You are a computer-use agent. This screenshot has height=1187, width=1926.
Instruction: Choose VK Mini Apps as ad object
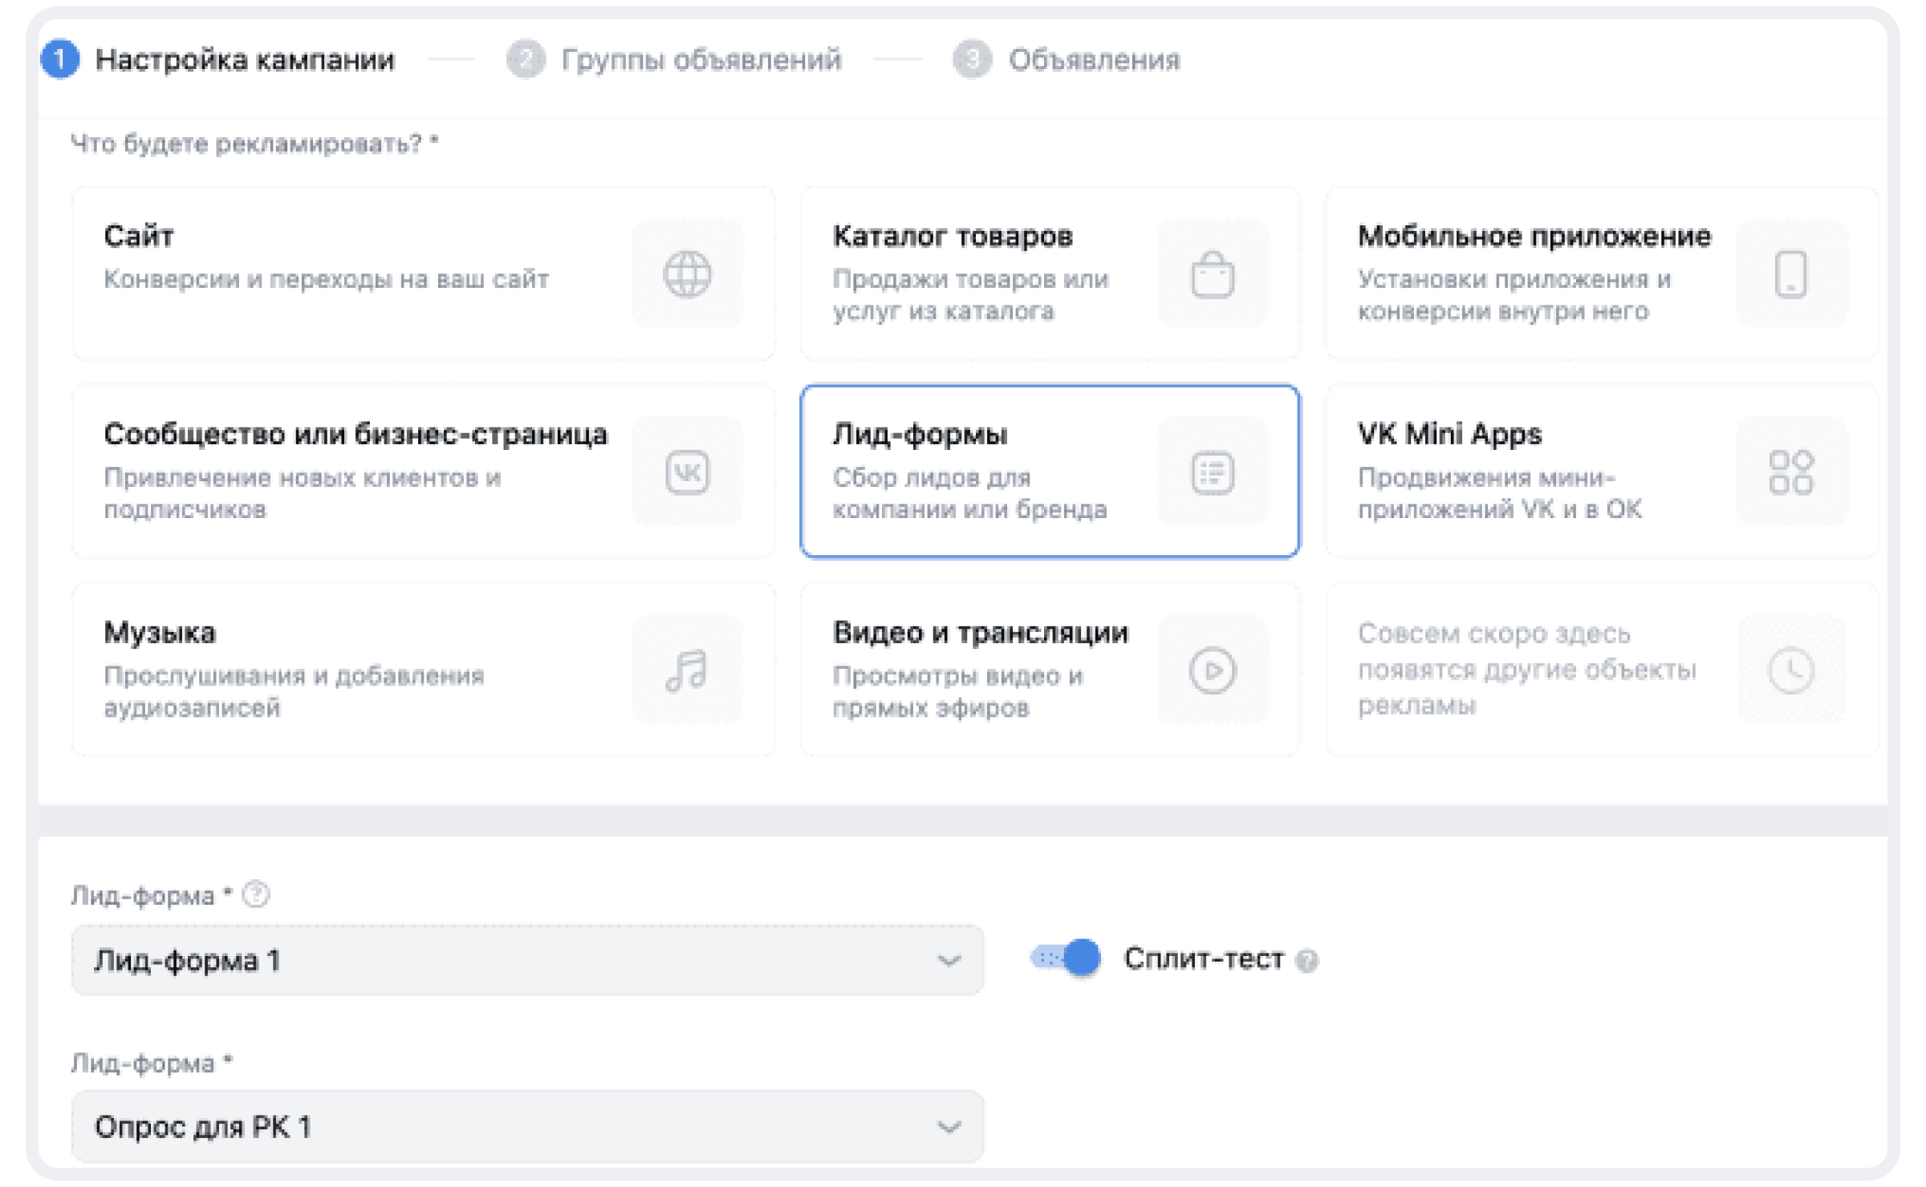tap(1602, 472)
